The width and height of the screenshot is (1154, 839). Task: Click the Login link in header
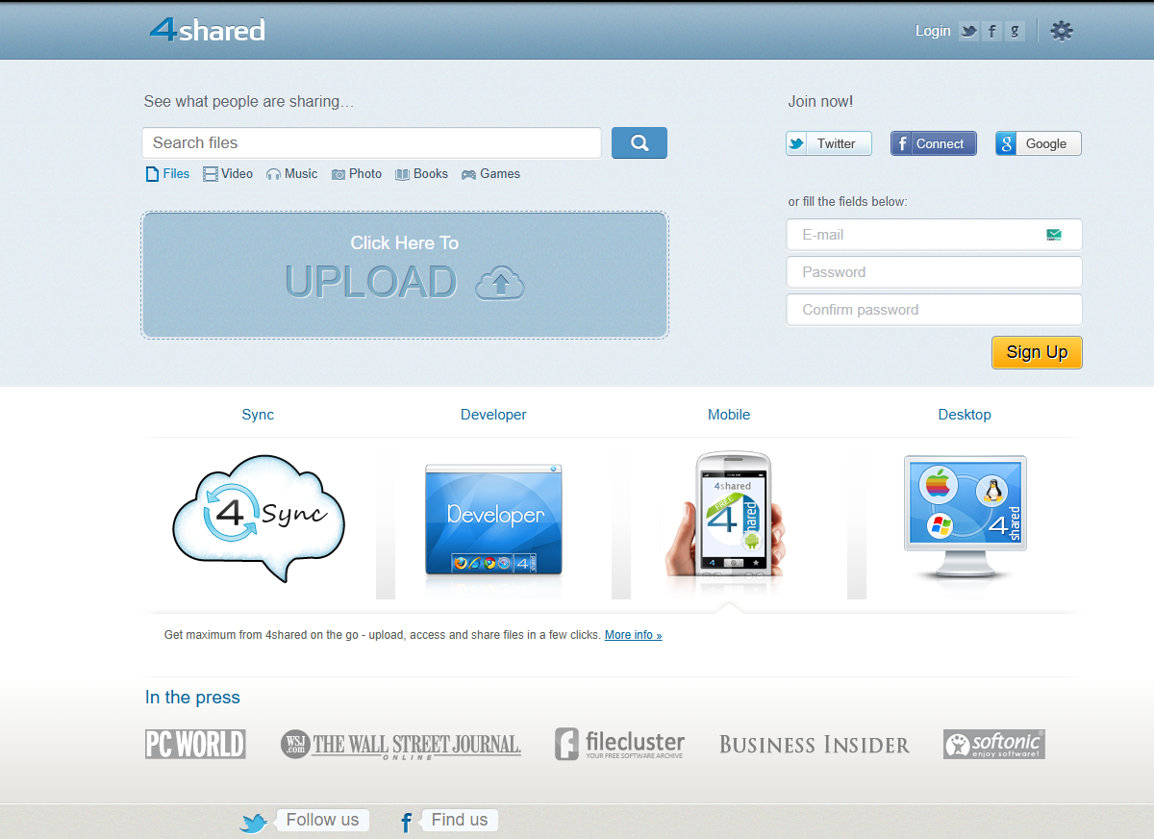point(932,31)
